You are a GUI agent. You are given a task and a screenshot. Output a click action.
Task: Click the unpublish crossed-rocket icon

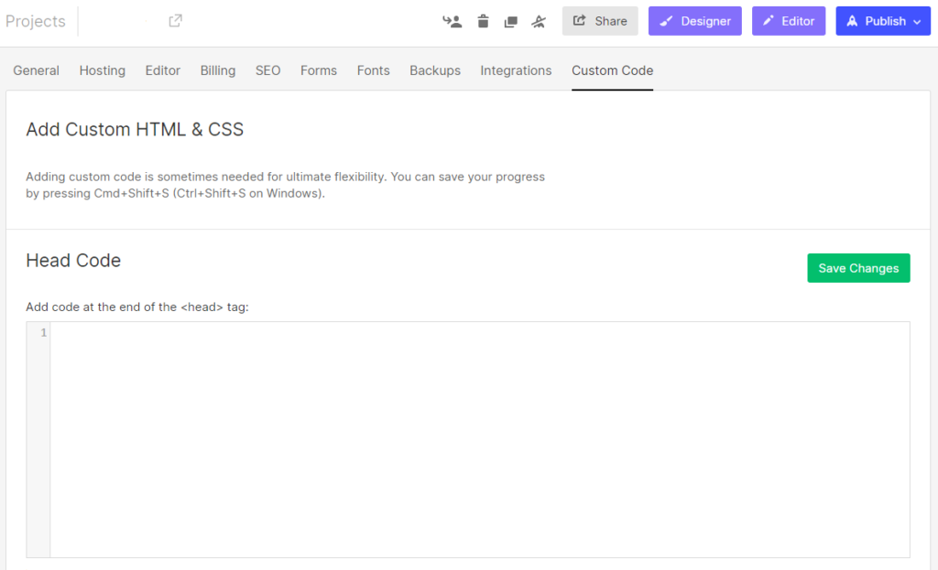coord(539,22)
